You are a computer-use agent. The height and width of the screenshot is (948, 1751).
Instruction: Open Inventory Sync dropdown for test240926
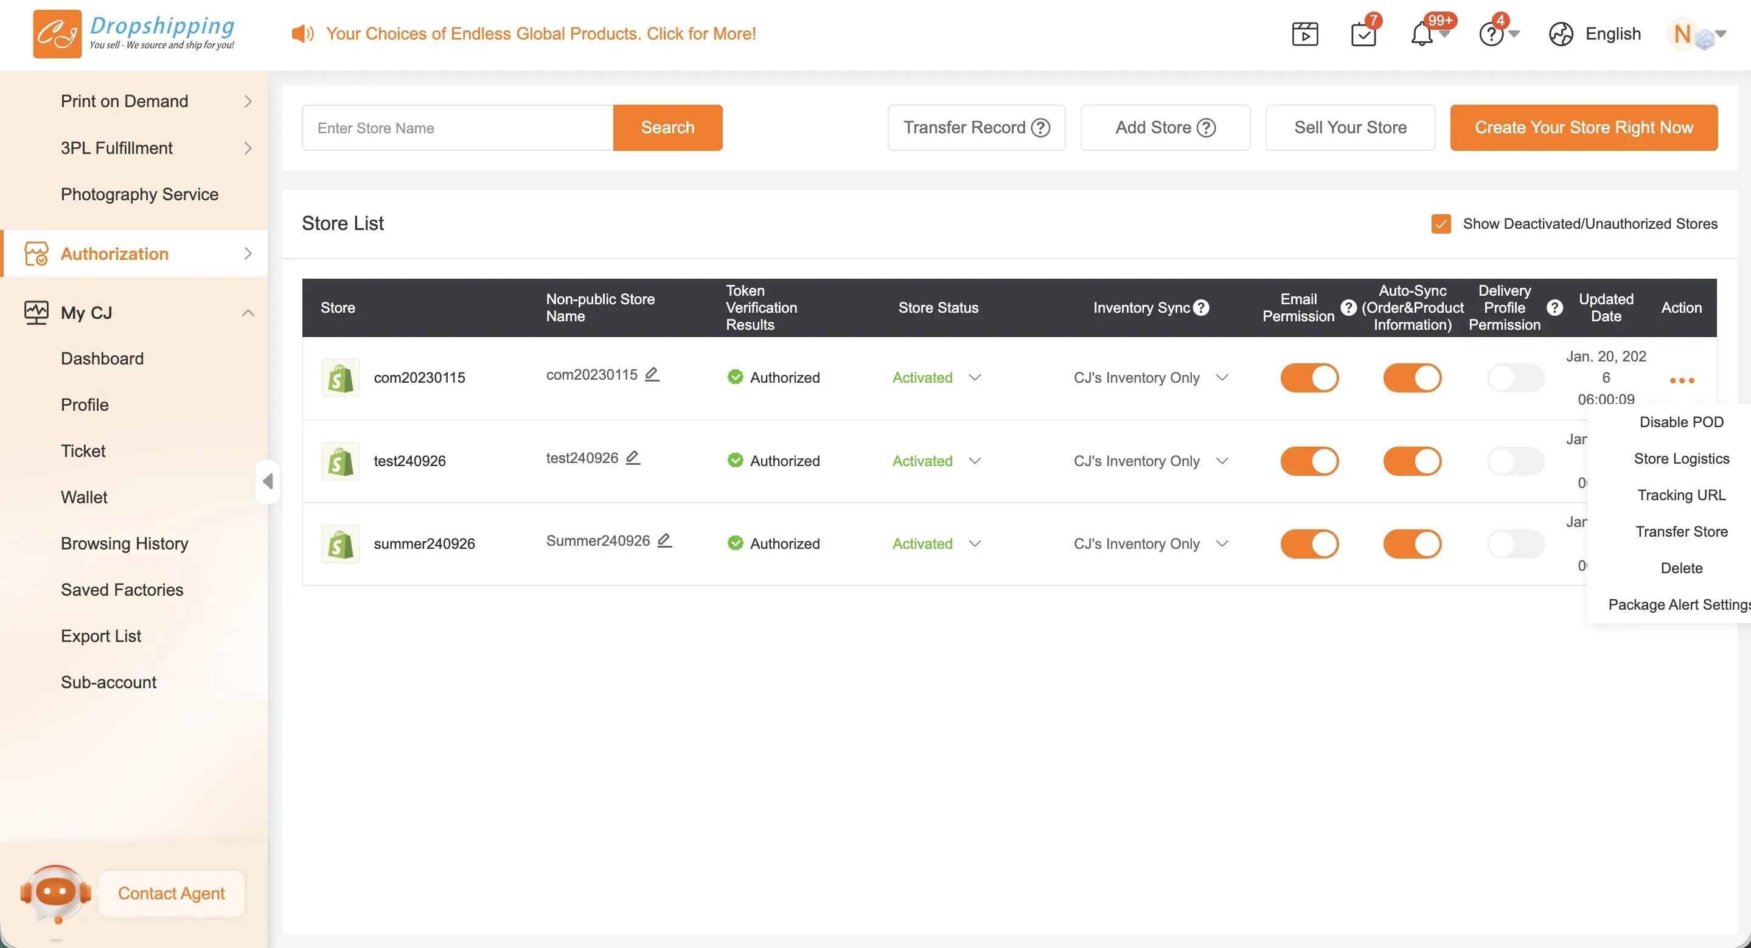click(1222, 461)
